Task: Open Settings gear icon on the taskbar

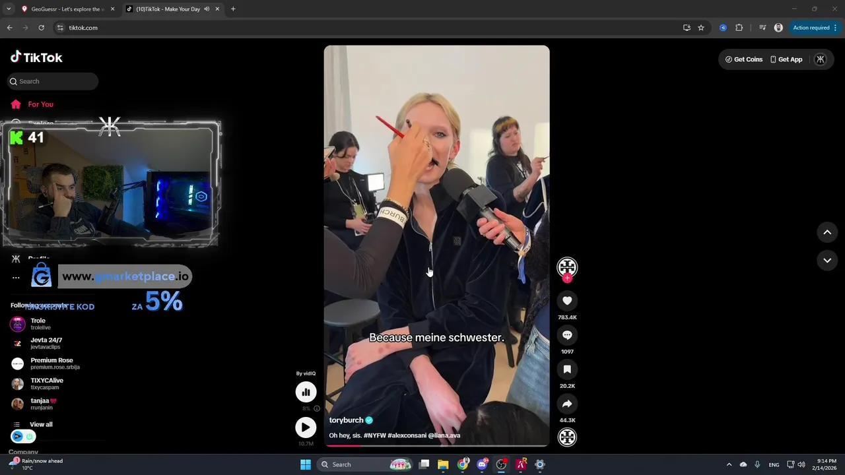Action: tap(540, 464)
